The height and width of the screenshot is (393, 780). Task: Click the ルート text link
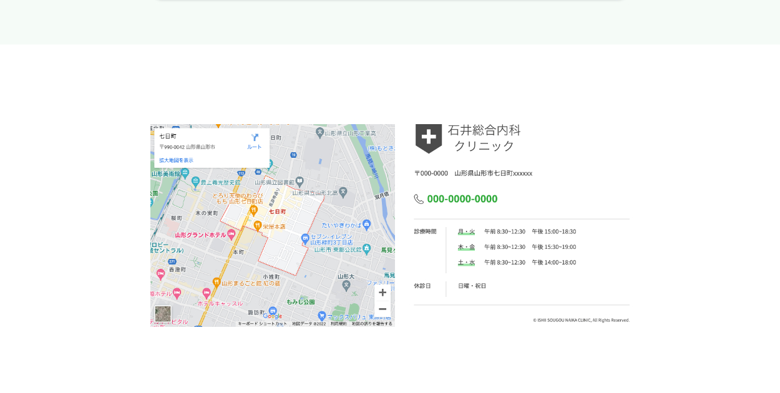tap(254, 147)
